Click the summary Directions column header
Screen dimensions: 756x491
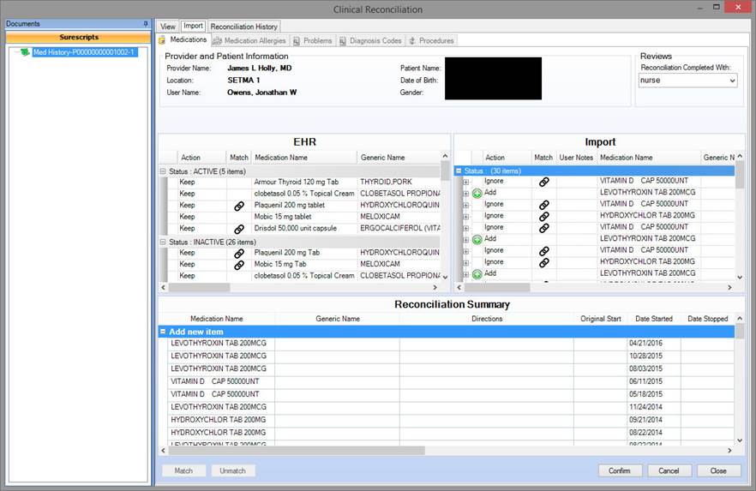click(x=487, y=319)
